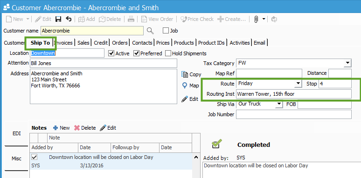The image size is (361, 178).
Task: Click the Distance input field
Action: coord(340,73)
